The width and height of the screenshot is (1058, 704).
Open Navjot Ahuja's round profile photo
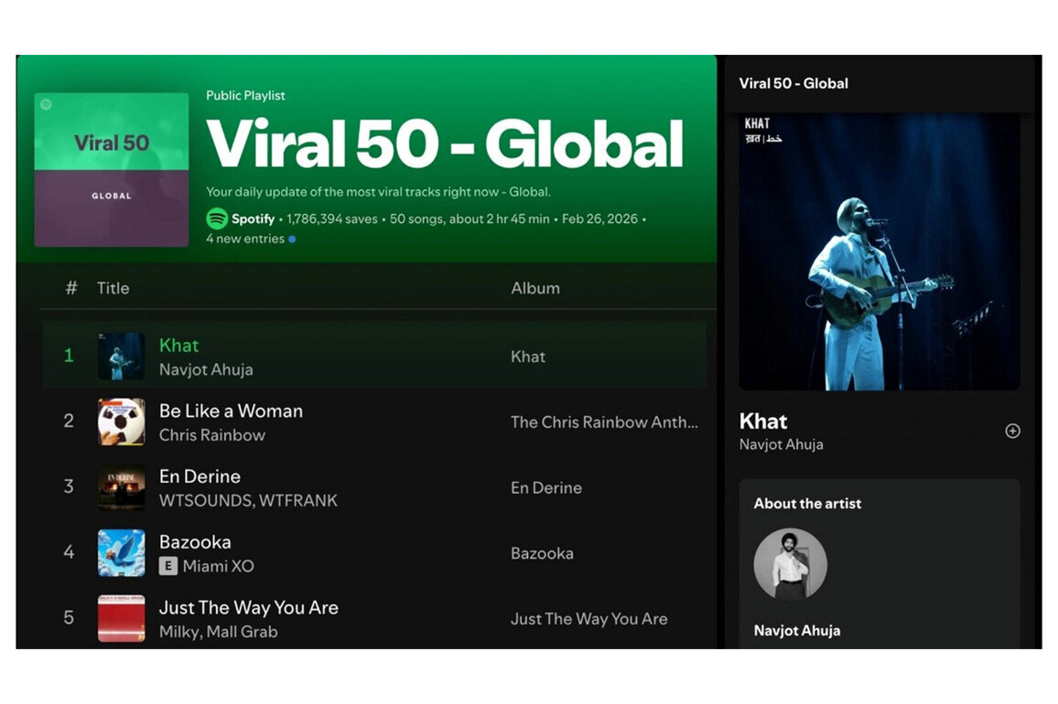[x=790, y=564]
